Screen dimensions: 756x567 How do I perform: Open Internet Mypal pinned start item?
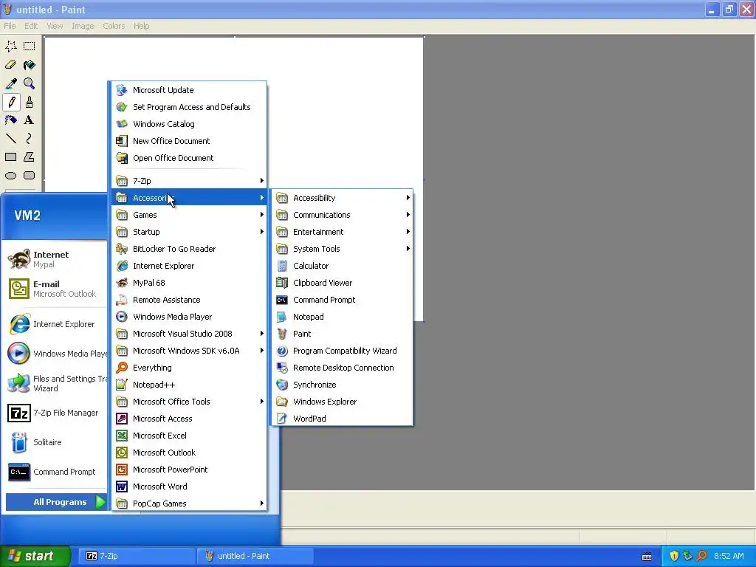55,259
